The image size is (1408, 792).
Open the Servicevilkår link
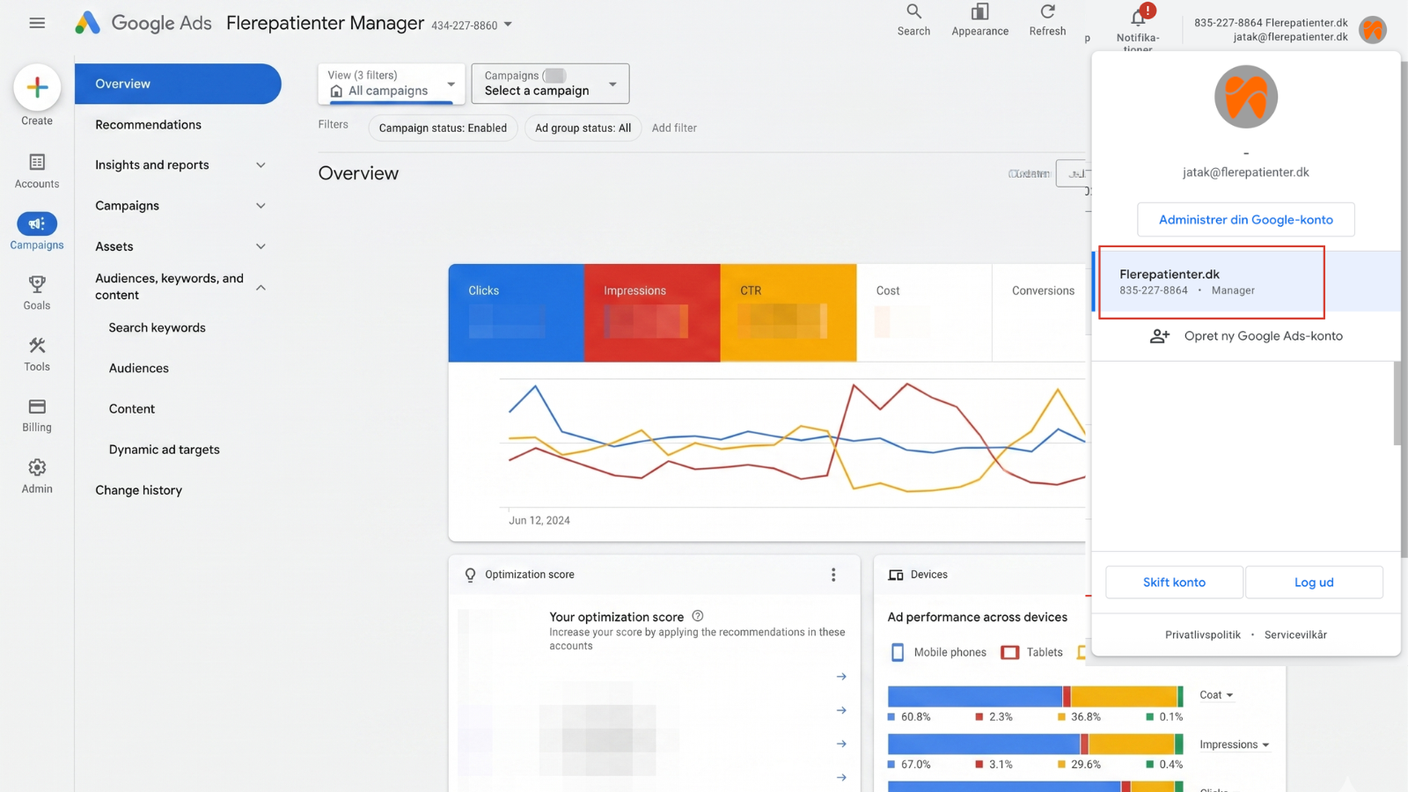pos(1295,634)
